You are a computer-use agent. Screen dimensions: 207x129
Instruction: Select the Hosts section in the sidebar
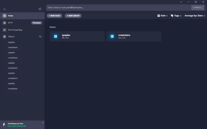(x=22, y=16)
